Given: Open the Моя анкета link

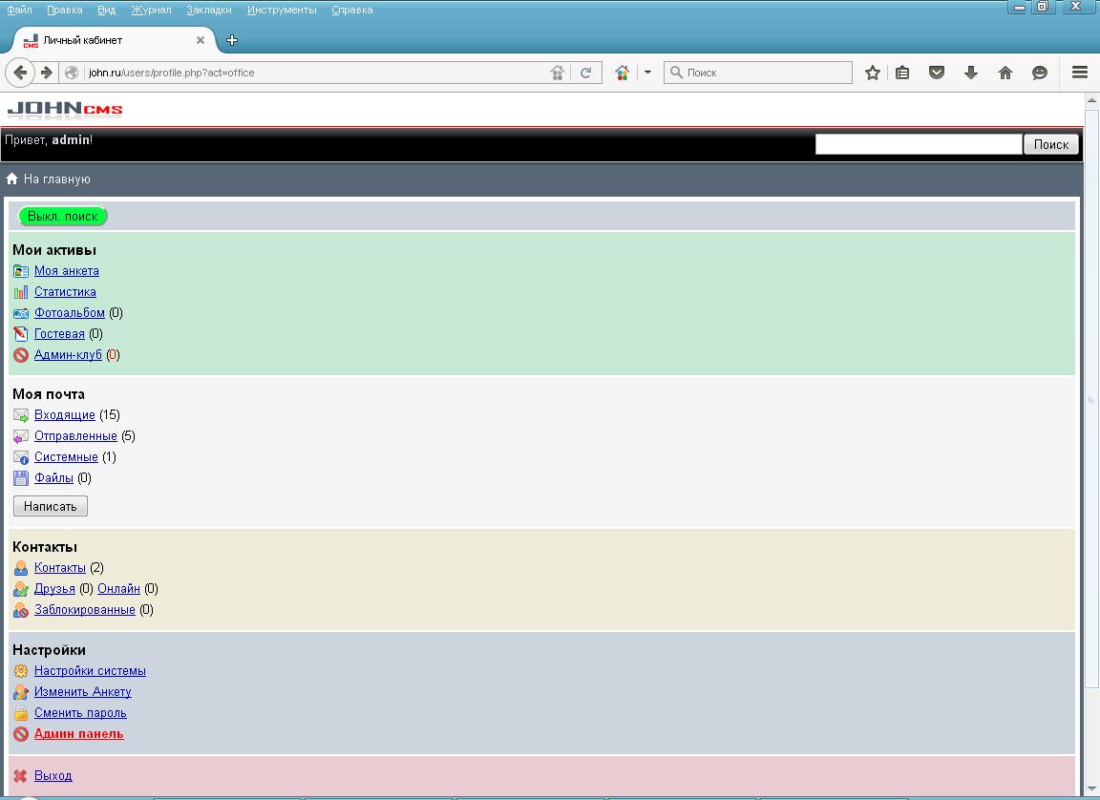Looking at the screenshot, I should point(67,270).
